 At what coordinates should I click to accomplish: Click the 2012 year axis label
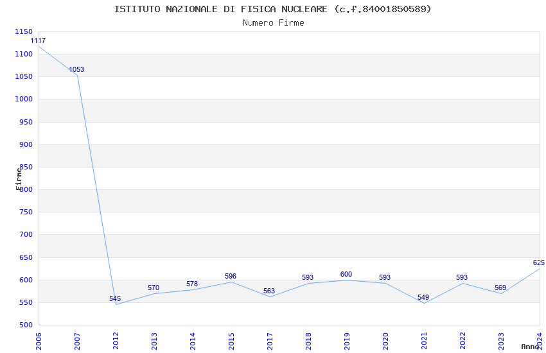pos(116,341)
